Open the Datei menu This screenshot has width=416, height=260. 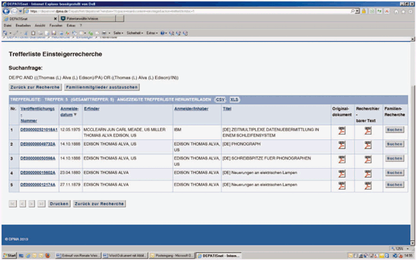[x=8, y=25]
